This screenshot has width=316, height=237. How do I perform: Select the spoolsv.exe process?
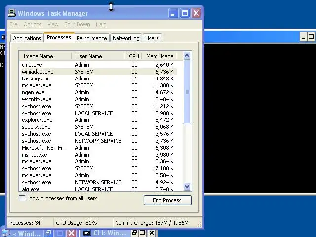tap(98, 127)
